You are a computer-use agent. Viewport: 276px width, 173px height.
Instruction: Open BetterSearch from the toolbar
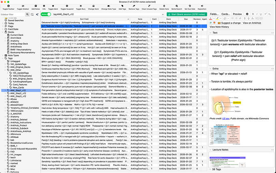pyautogui.click(x=177, y=6)
